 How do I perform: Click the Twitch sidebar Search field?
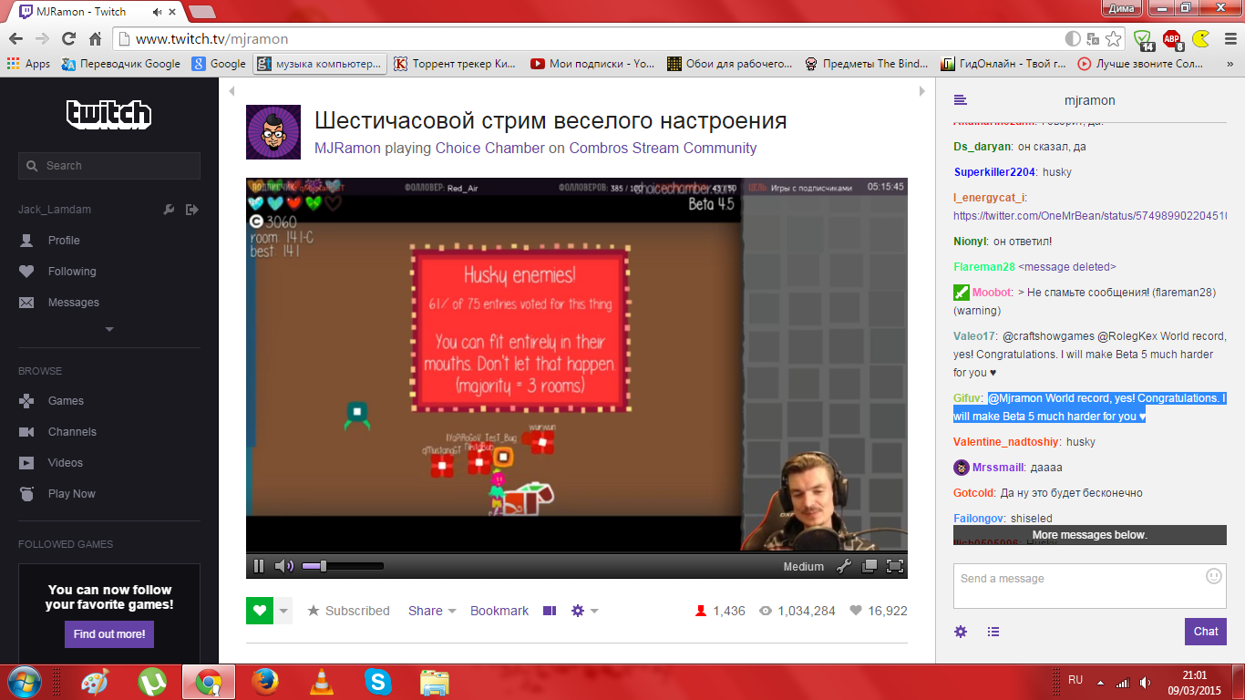coord(109,166)
